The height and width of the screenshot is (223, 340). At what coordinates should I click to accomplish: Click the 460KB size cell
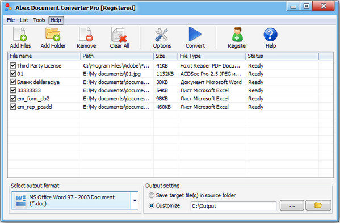click(x=163, y=107)
